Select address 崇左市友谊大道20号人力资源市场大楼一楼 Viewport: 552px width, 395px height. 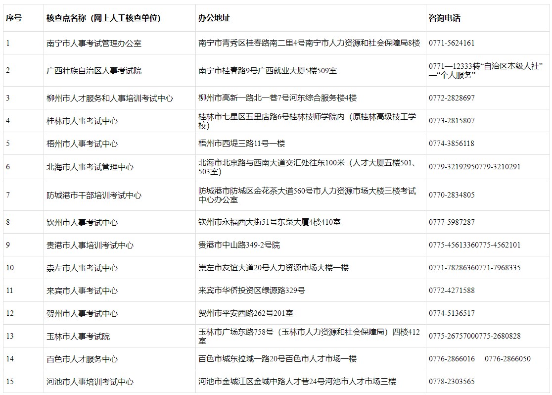(274, 268)
